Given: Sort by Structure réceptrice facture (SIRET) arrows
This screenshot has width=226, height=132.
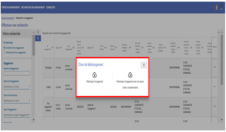Looking at the screenshot, I should tap(178, 48).
